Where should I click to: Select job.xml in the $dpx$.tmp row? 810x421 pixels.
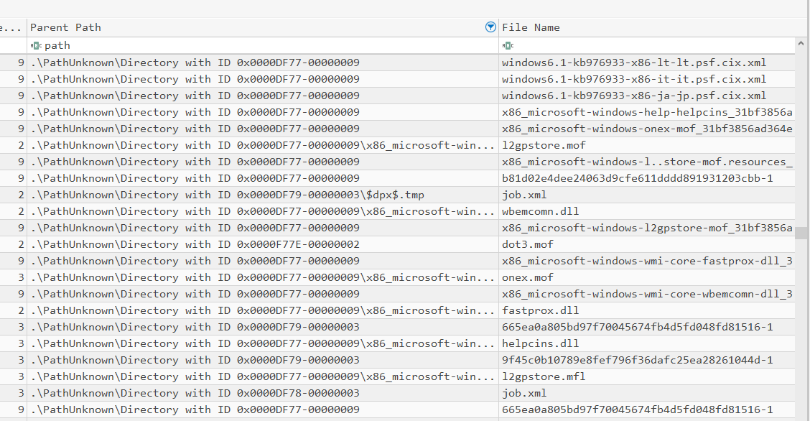523,195
